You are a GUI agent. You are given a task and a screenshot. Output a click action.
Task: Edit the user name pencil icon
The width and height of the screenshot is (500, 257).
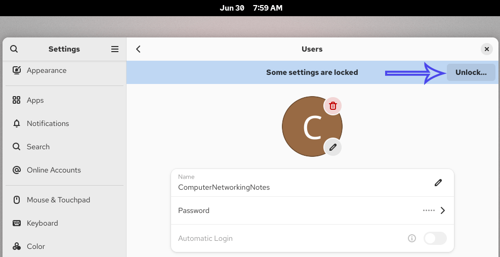click(438, 183)
